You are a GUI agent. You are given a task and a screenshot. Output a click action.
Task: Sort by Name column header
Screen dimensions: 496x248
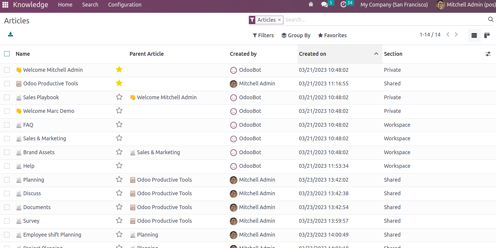pyautogui.click(x=23, y=54)
